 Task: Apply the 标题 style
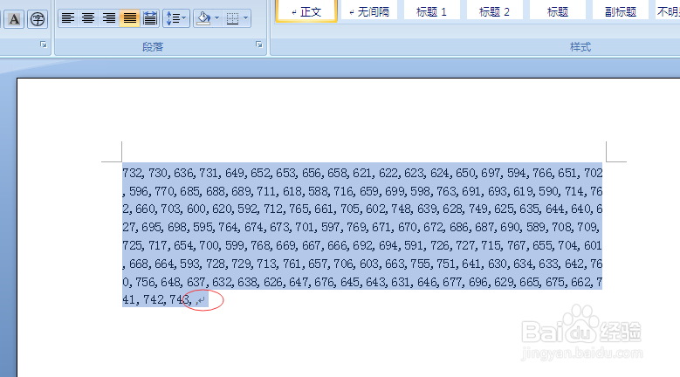coord(557,10)
